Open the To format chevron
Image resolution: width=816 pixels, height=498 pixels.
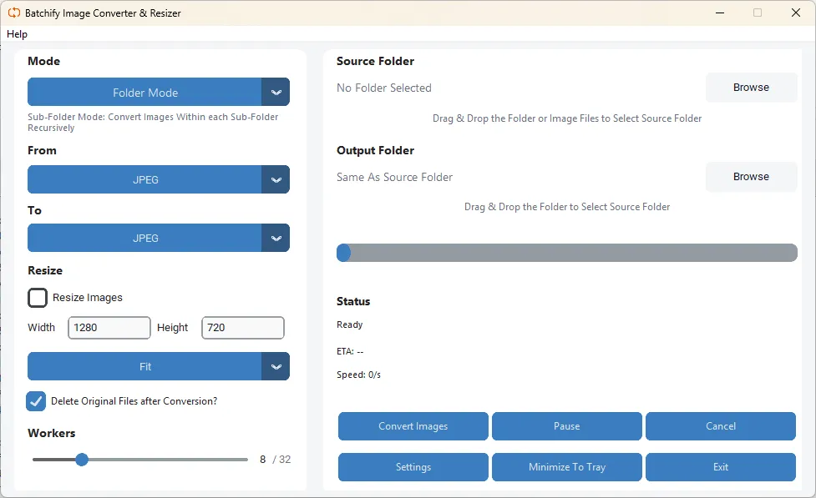tap(276, 238)
